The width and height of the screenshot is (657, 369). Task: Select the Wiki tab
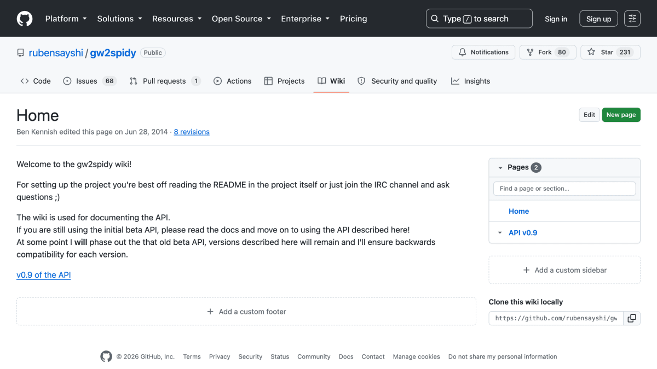click(x=331, y=81)
